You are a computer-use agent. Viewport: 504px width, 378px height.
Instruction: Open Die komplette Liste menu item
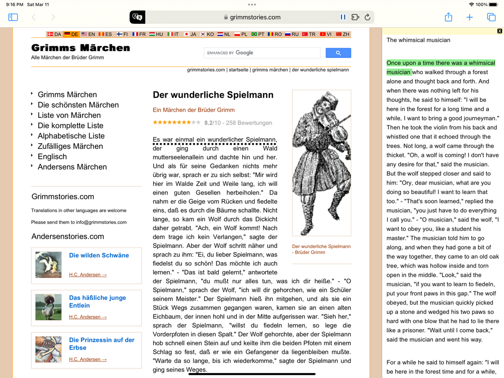click(x=71, y=125)
